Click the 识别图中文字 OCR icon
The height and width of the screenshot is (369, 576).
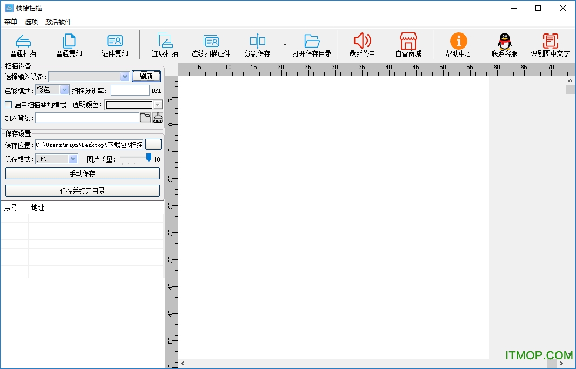[550, 41]
